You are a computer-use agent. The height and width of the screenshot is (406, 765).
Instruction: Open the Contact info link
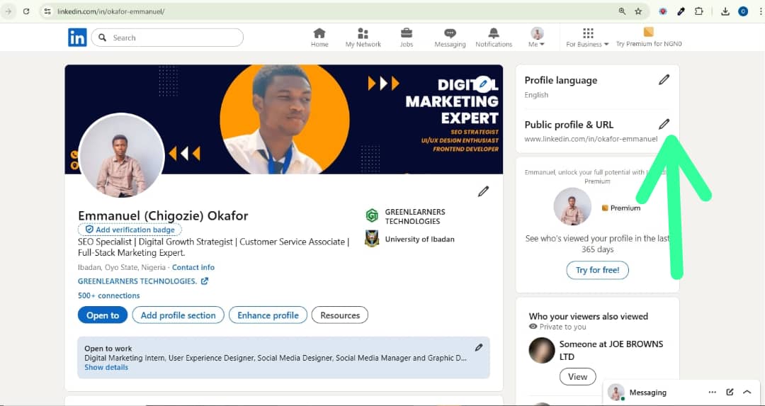pos(193,267)
